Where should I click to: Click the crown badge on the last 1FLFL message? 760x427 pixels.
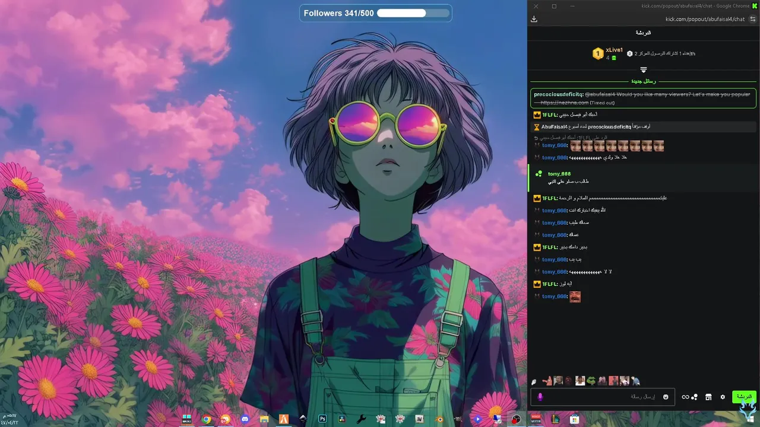tap(537, 284)
